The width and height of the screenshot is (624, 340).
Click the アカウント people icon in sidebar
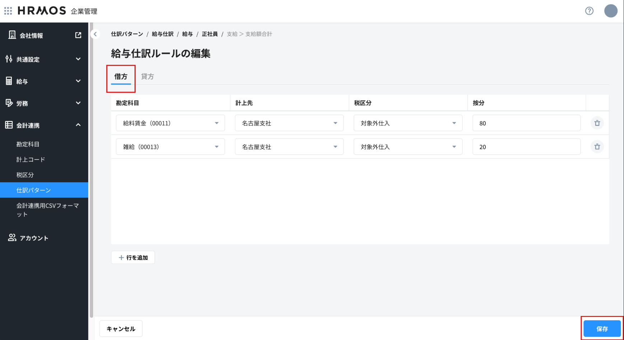[x=12, y=238]
